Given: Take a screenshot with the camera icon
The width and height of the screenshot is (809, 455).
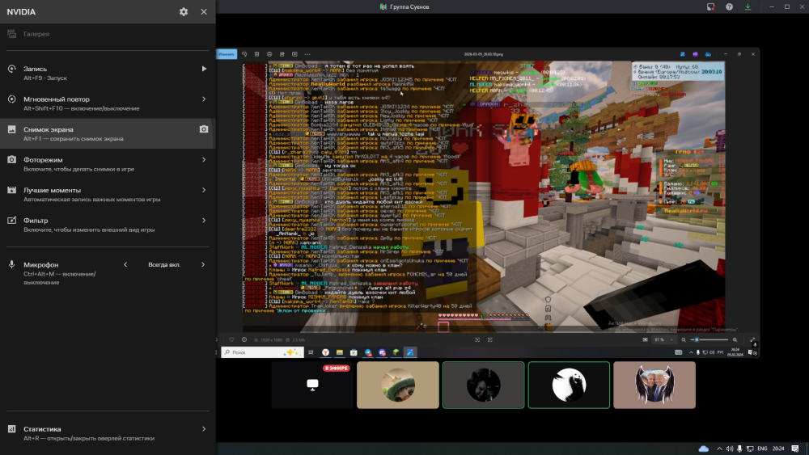Looking at the screenshot, I should click(x=204, y=129).
